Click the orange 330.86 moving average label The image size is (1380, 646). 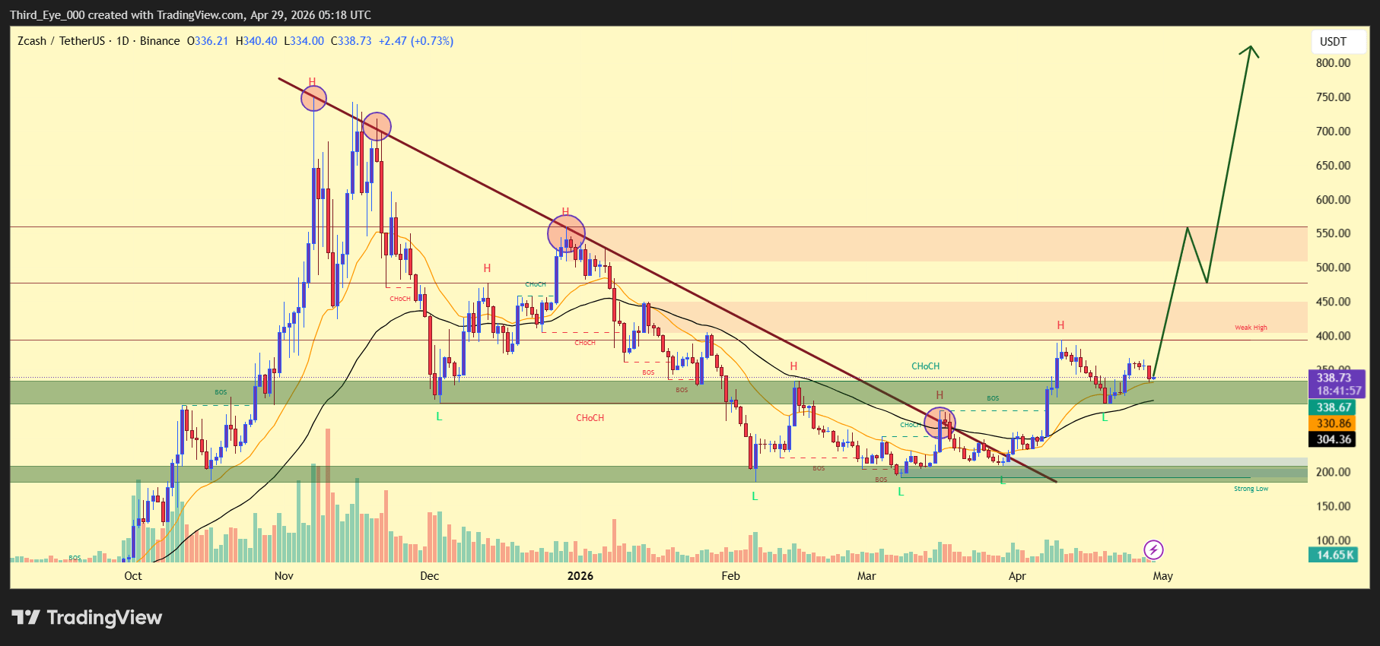point(1334,423)
